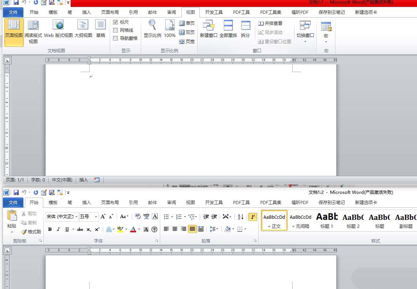The height and width of the screenshot is (289, 417).
Task: Open the font size 五号 dropdown
Action: pyautogui.click(x=96, y=217)
